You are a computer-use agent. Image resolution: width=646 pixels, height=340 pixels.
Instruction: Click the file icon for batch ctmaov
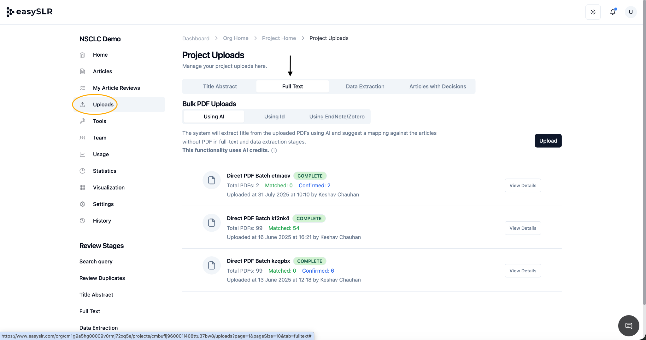(212, 180)
